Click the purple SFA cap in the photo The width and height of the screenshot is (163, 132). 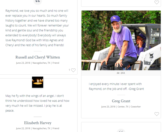point(115,19)
